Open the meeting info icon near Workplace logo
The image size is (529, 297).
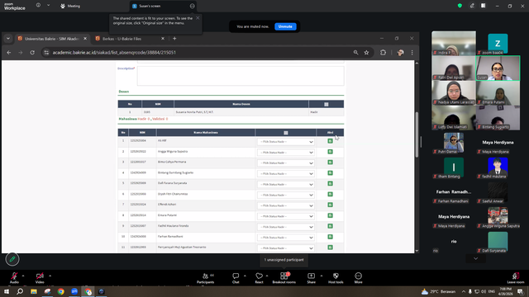(x=38, y=6)
